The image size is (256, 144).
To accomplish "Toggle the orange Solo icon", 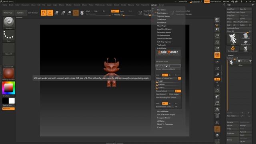I will (217, 129).
